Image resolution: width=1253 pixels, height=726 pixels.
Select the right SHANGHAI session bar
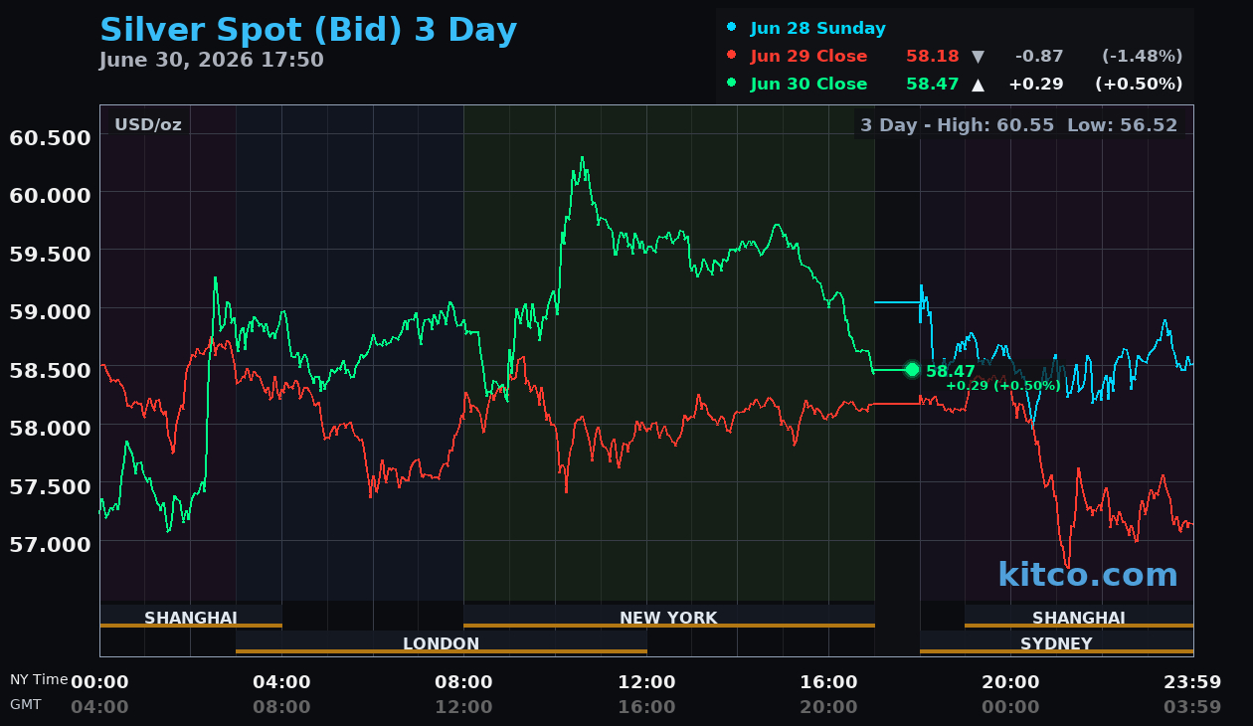pos(1079,618)
